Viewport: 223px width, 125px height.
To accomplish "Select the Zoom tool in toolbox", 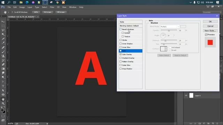I will click(3, 103).
